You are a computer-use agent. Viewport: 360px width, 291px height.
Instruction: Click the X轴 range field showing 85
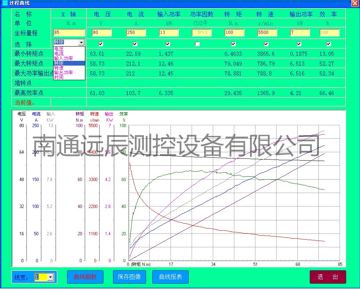(x=69, y=33)
